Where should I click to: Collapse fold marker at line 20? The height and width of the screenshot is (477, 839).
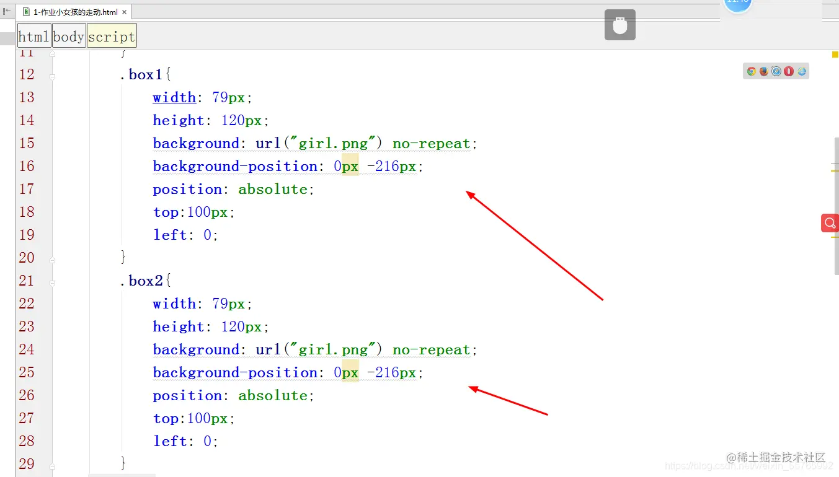(x=53, y=260)
